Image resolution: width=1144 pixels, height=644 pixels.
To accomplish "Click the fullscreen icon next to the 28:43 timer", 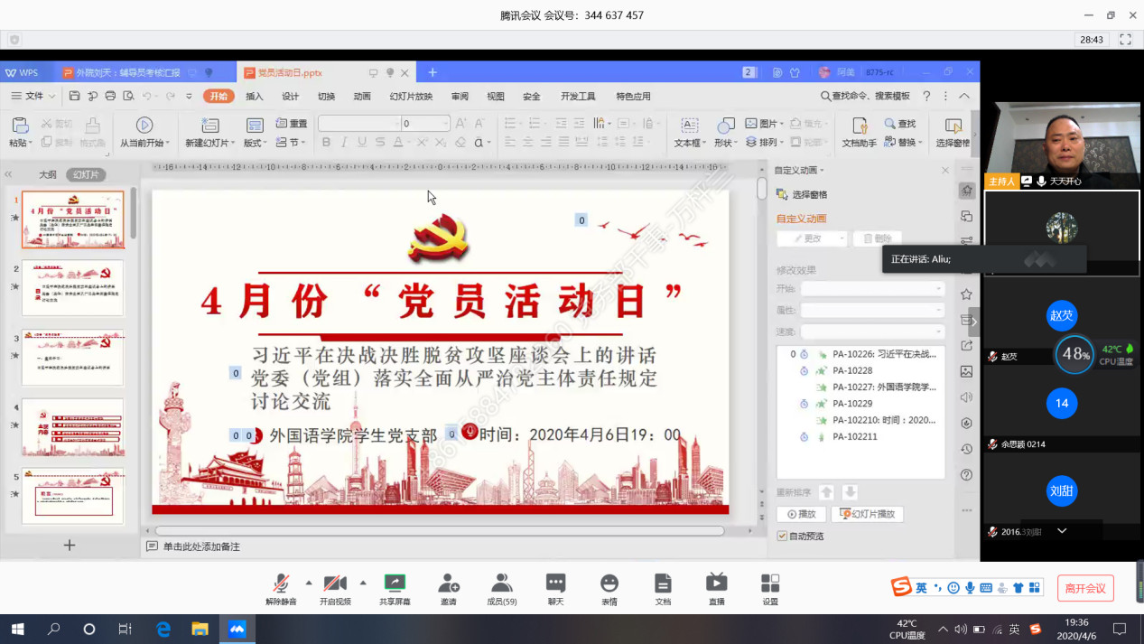I will click(x=1125, y=40).
